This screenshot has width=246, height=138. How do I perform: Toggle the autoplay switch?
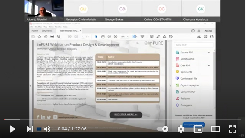(162, 129)
